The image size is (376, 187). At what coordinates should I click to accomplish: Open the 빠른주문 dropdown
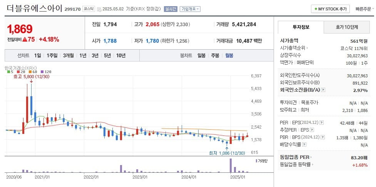click(365, 9)
